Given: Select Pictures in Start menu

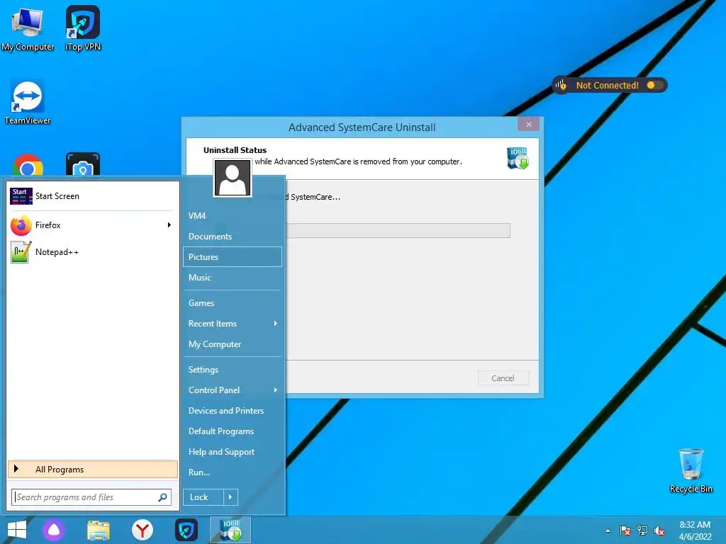Looking at the screenshot, I should [x=232, y=256].
